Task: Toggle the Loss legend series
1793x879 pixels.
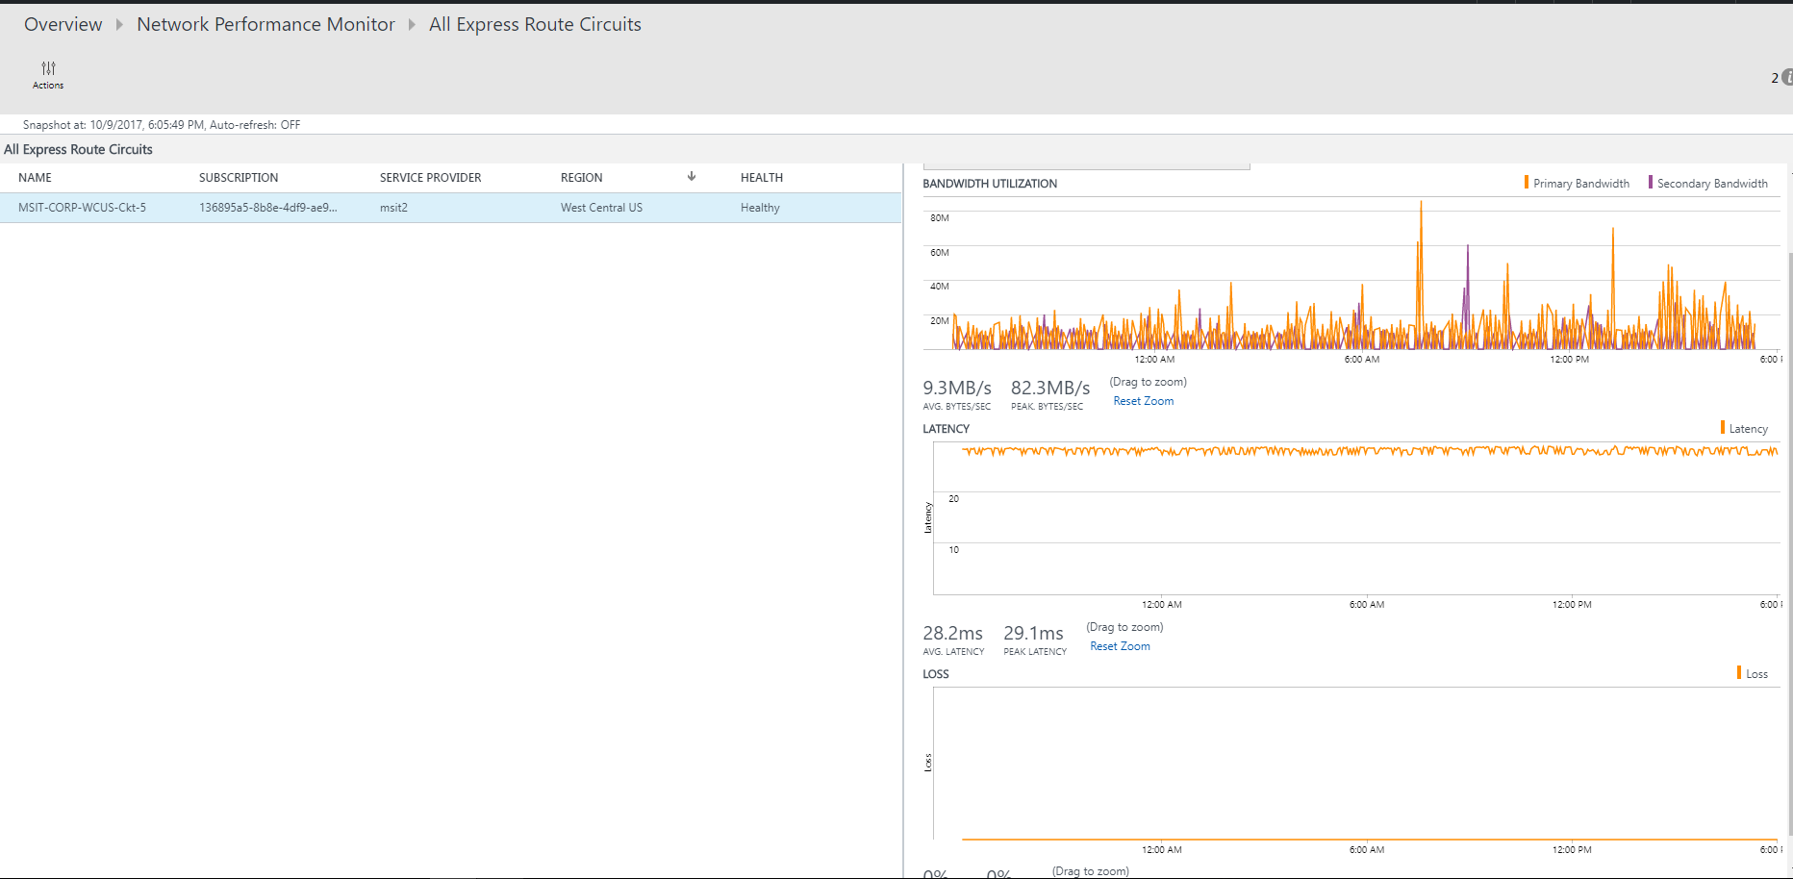Action: click(1755, 674)
